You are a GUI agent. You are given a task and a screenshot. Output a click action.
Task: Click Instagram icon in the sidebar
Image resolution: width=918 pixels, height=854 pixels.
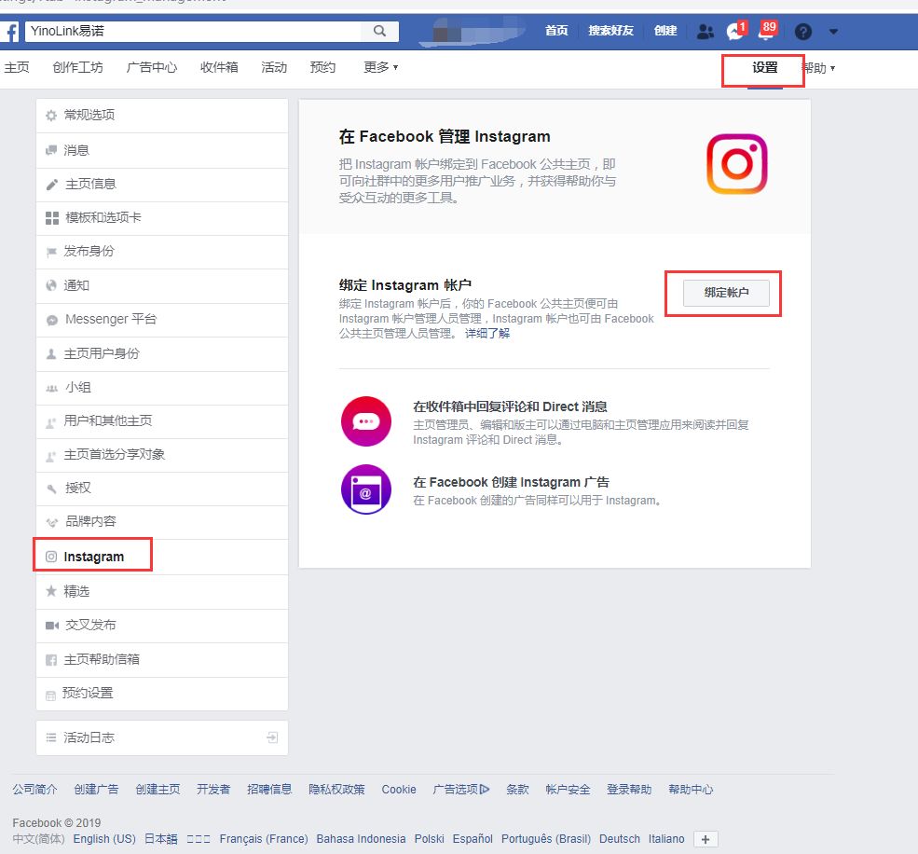click(51, 557)
